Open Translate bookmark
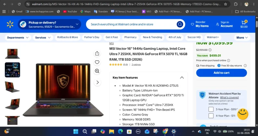This screenshot has height=136, width=258. tap(101, 11)
